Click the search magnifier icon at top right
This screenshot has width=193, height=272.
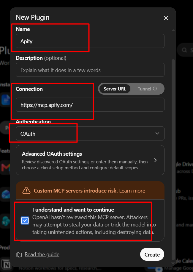coord(184,50)
